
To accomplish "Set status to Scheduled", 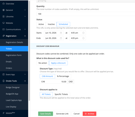I will 63,24.
